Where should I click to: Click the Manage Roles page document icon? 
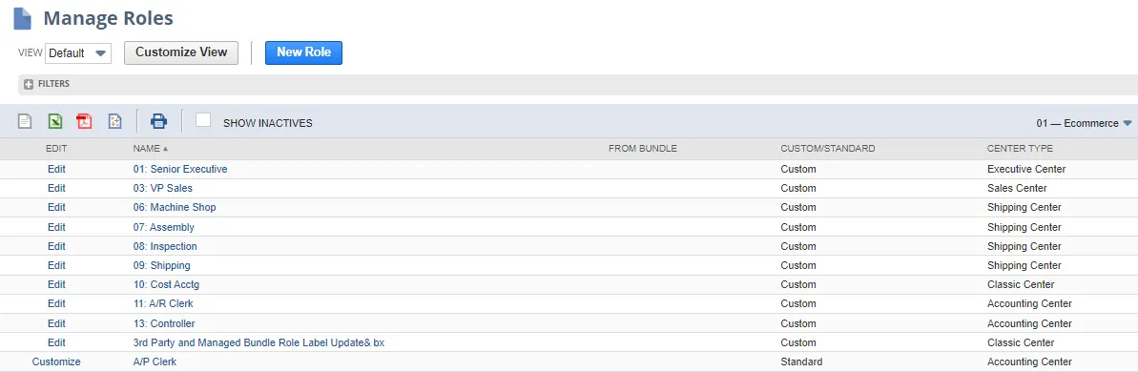(x=23, y=18)
